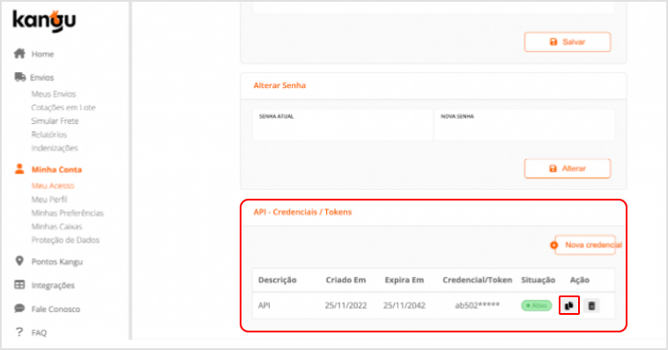Image resolution: width=668 pixels, height=350 pixels.
Task: Click the Alterar Senha heading
Action: 279,85
